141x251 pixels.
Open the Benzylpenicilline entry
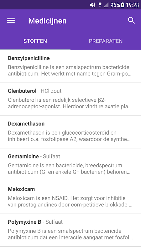point(70,67)
